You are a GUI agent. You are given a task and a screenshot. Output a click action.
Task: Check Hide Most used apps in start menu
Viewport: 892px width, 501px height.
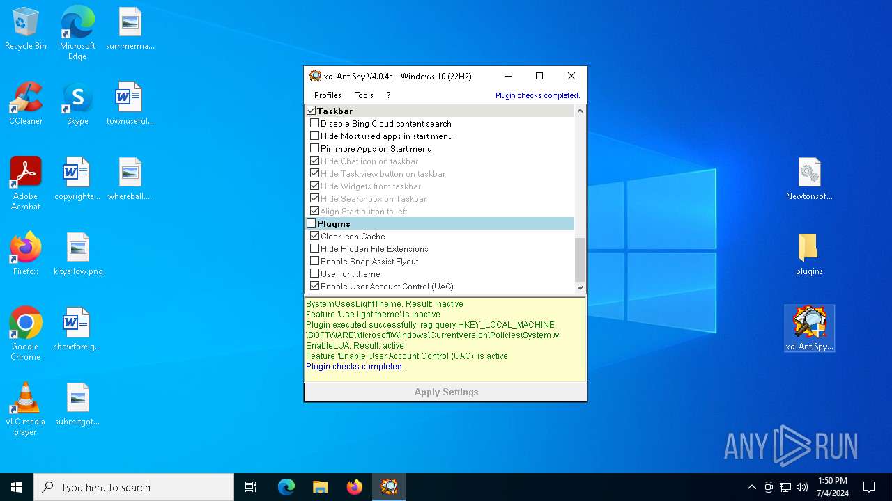[314, 136]
